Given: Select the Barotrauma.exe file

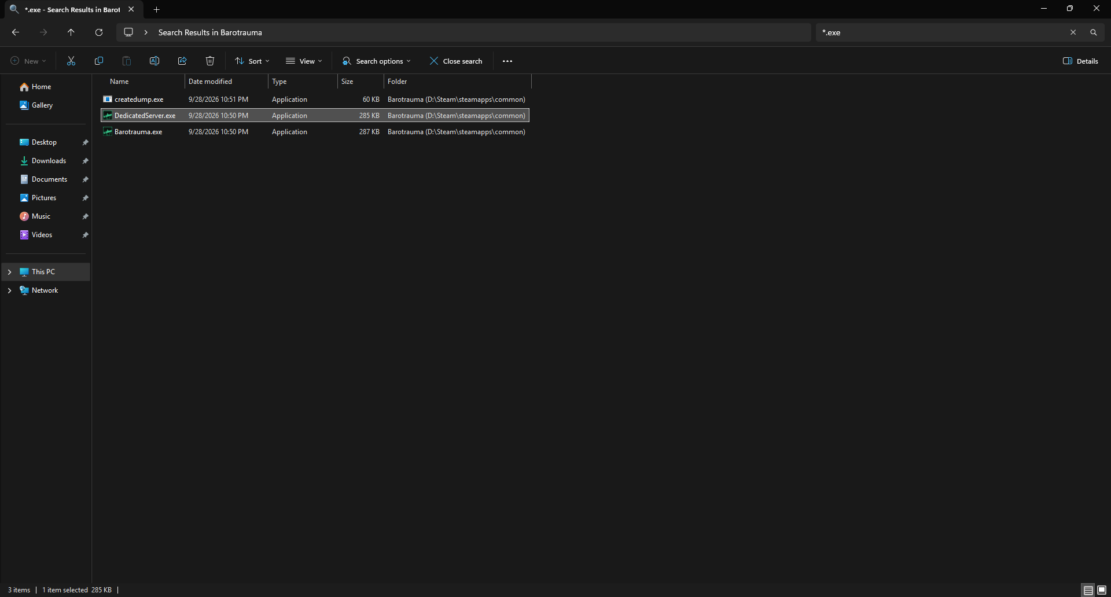Looking at the screenshot, I should (x=315, y=132).
